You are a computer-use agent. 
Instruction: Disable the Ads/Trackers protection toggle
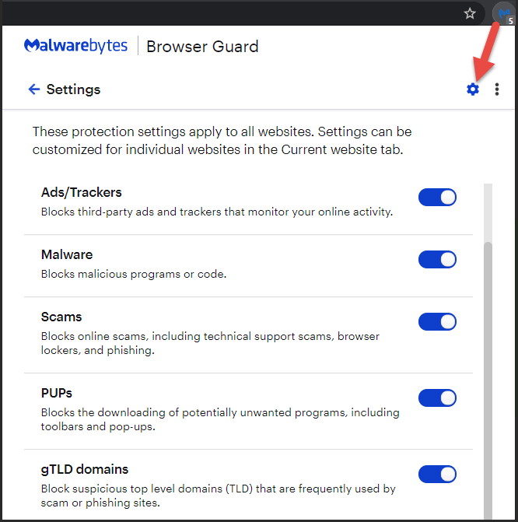tap(437, 197)
